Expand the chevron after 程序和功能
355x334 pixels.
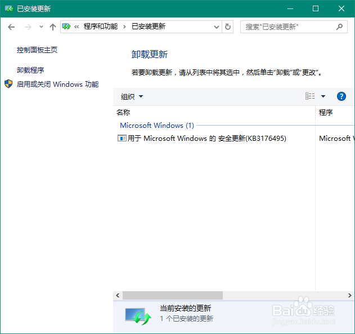coord(124,27)
